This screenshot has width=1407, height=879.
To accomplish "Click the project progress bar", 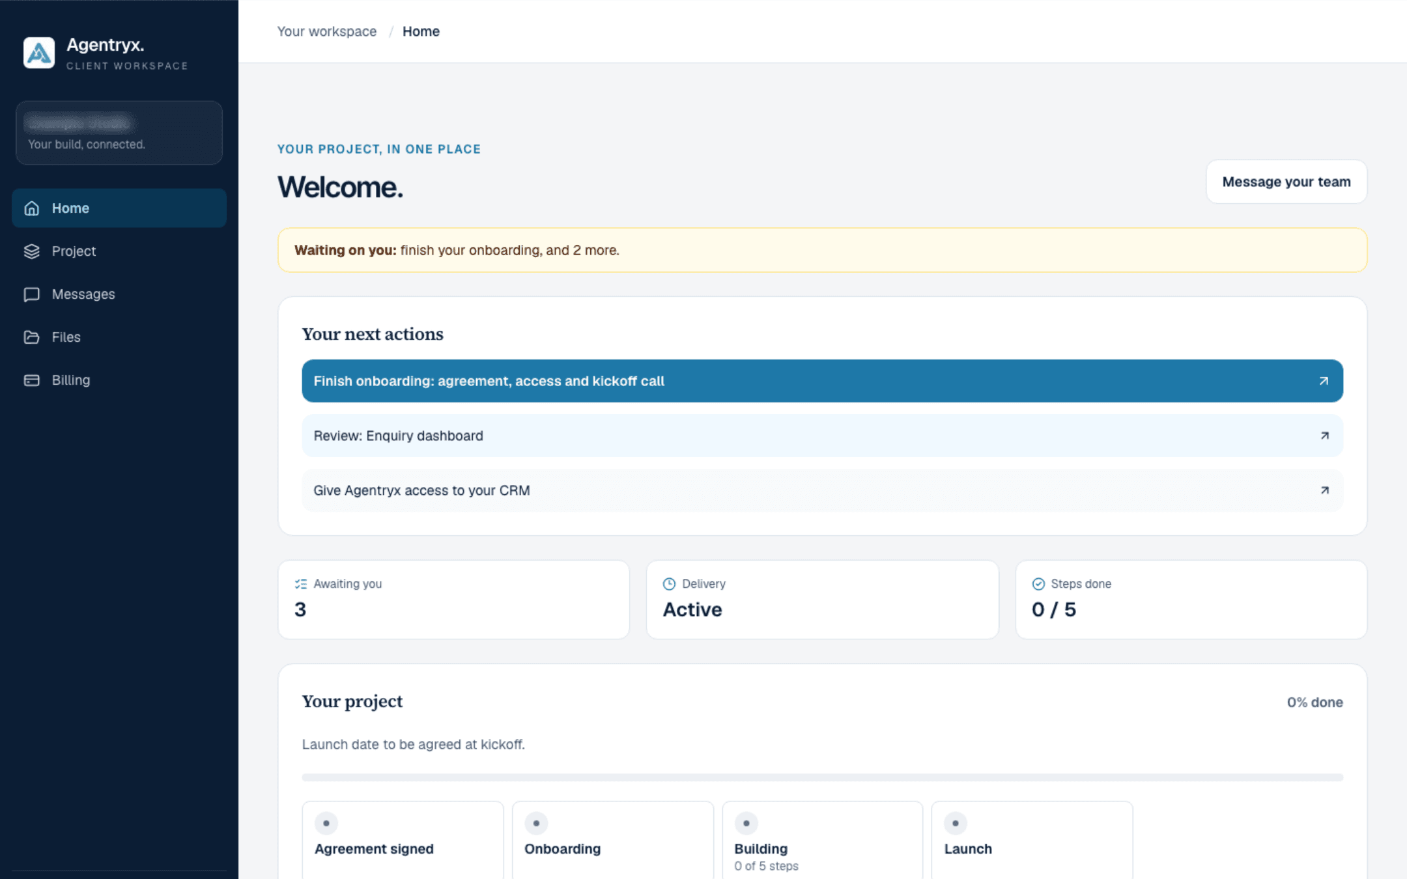I will 822,777.
